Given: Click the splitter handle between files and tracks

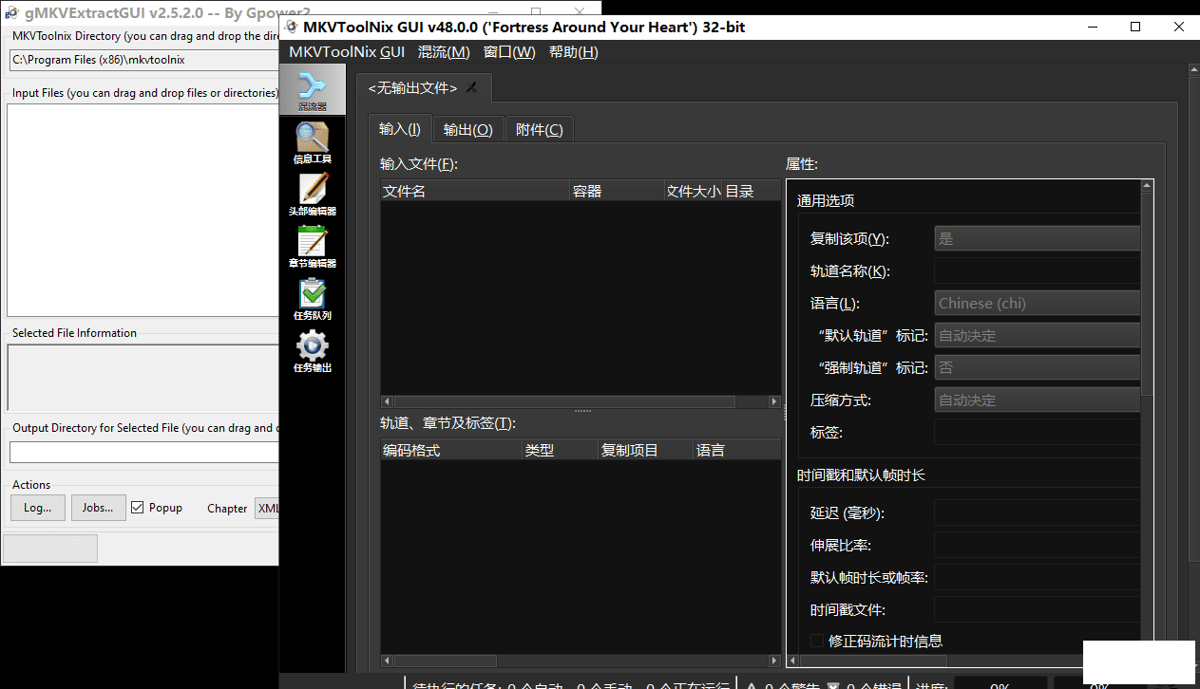Looking at the screenshot, I should click(x=582, y=411).
